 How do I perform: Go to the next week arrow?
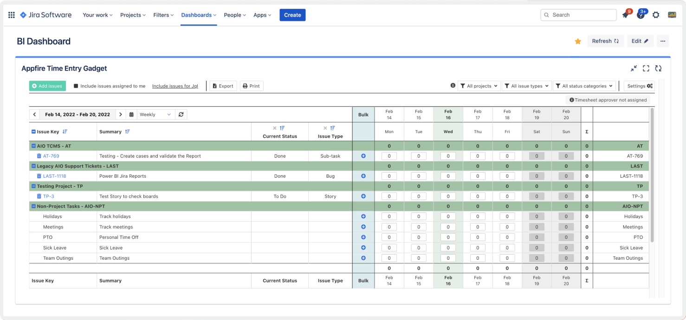(120, 115)
